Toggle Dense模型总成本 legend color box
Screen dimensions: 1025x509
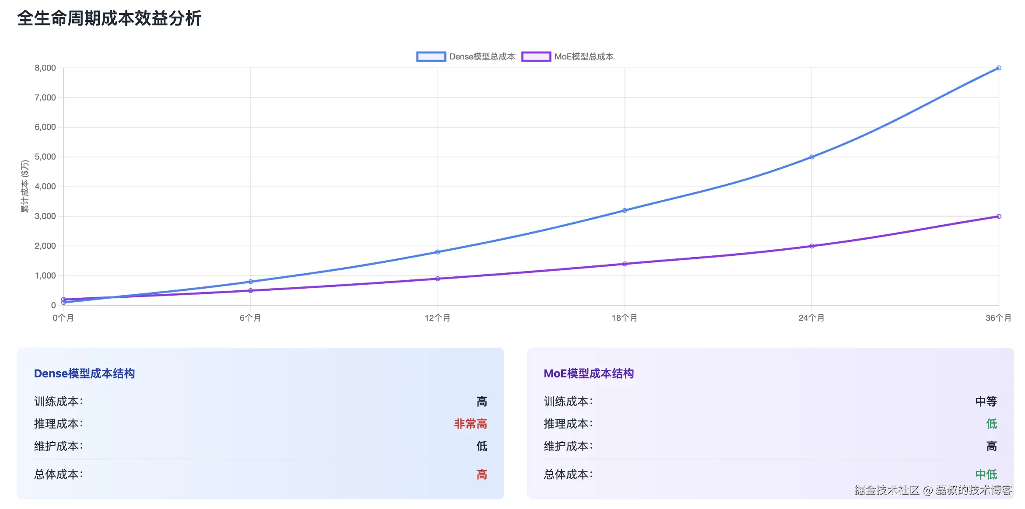click(431, 56)
